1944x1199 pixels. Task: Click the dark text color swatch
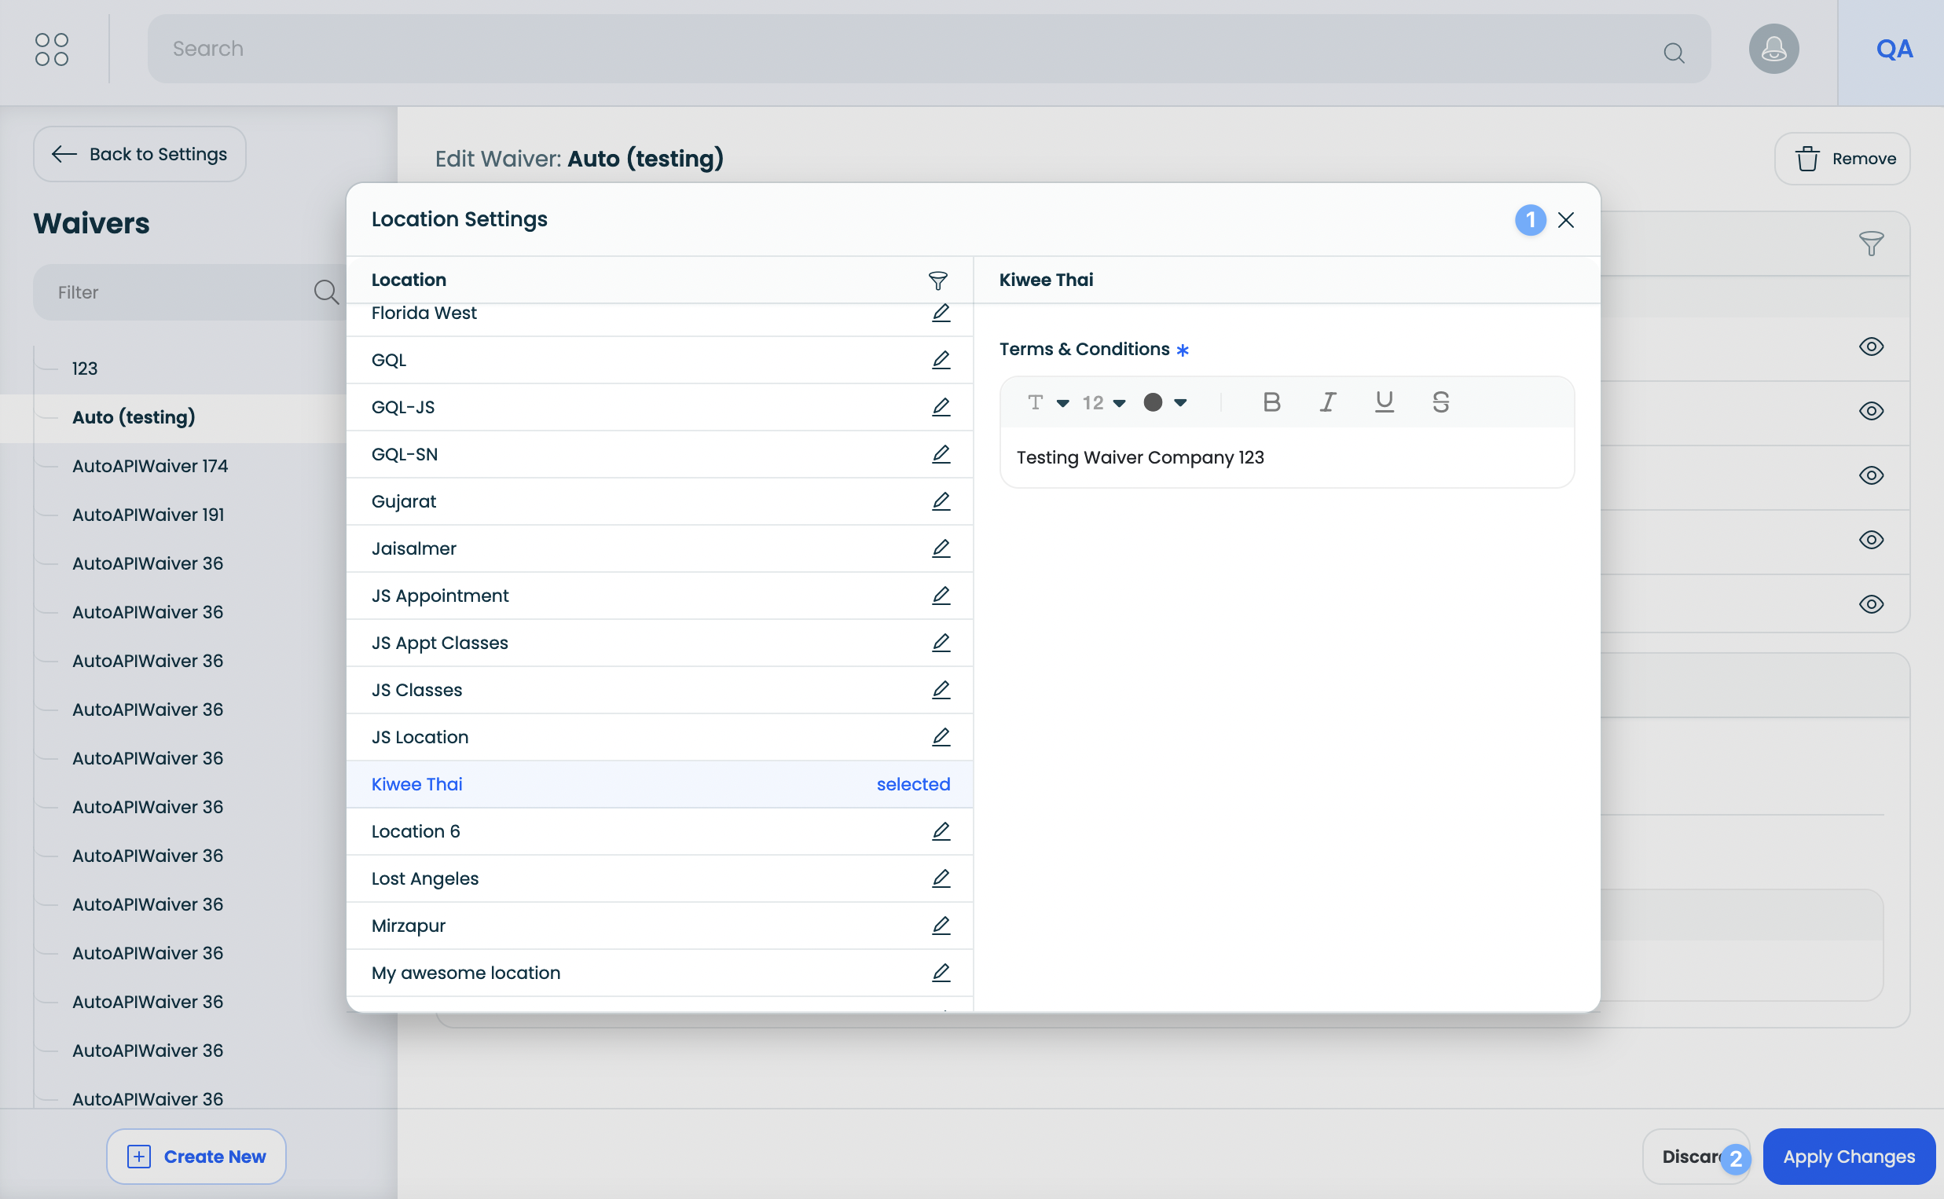tap(1153, 403)
